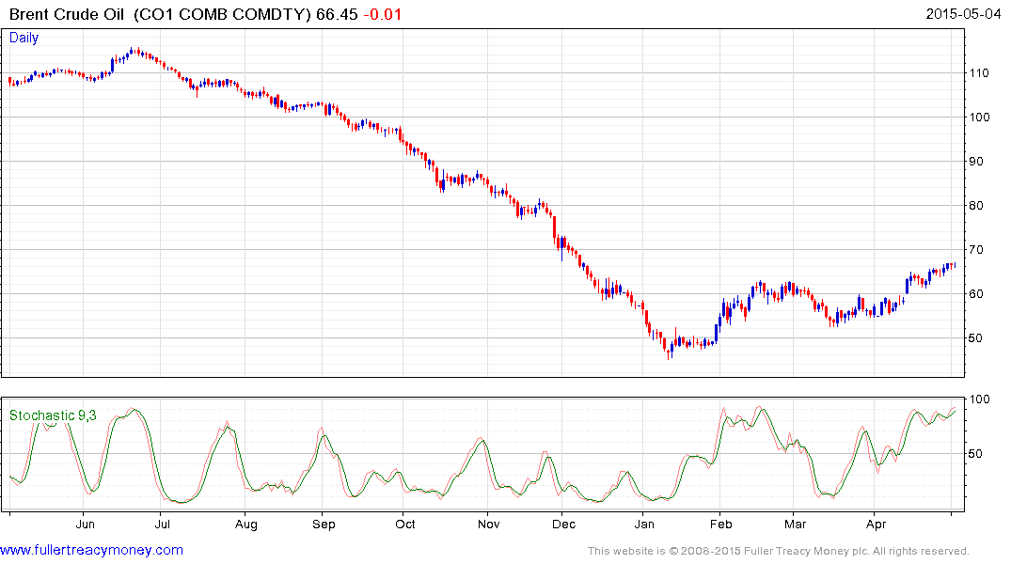Click the date 2015-05-04
Viewport: 1011px width, 564px height.
963,13
